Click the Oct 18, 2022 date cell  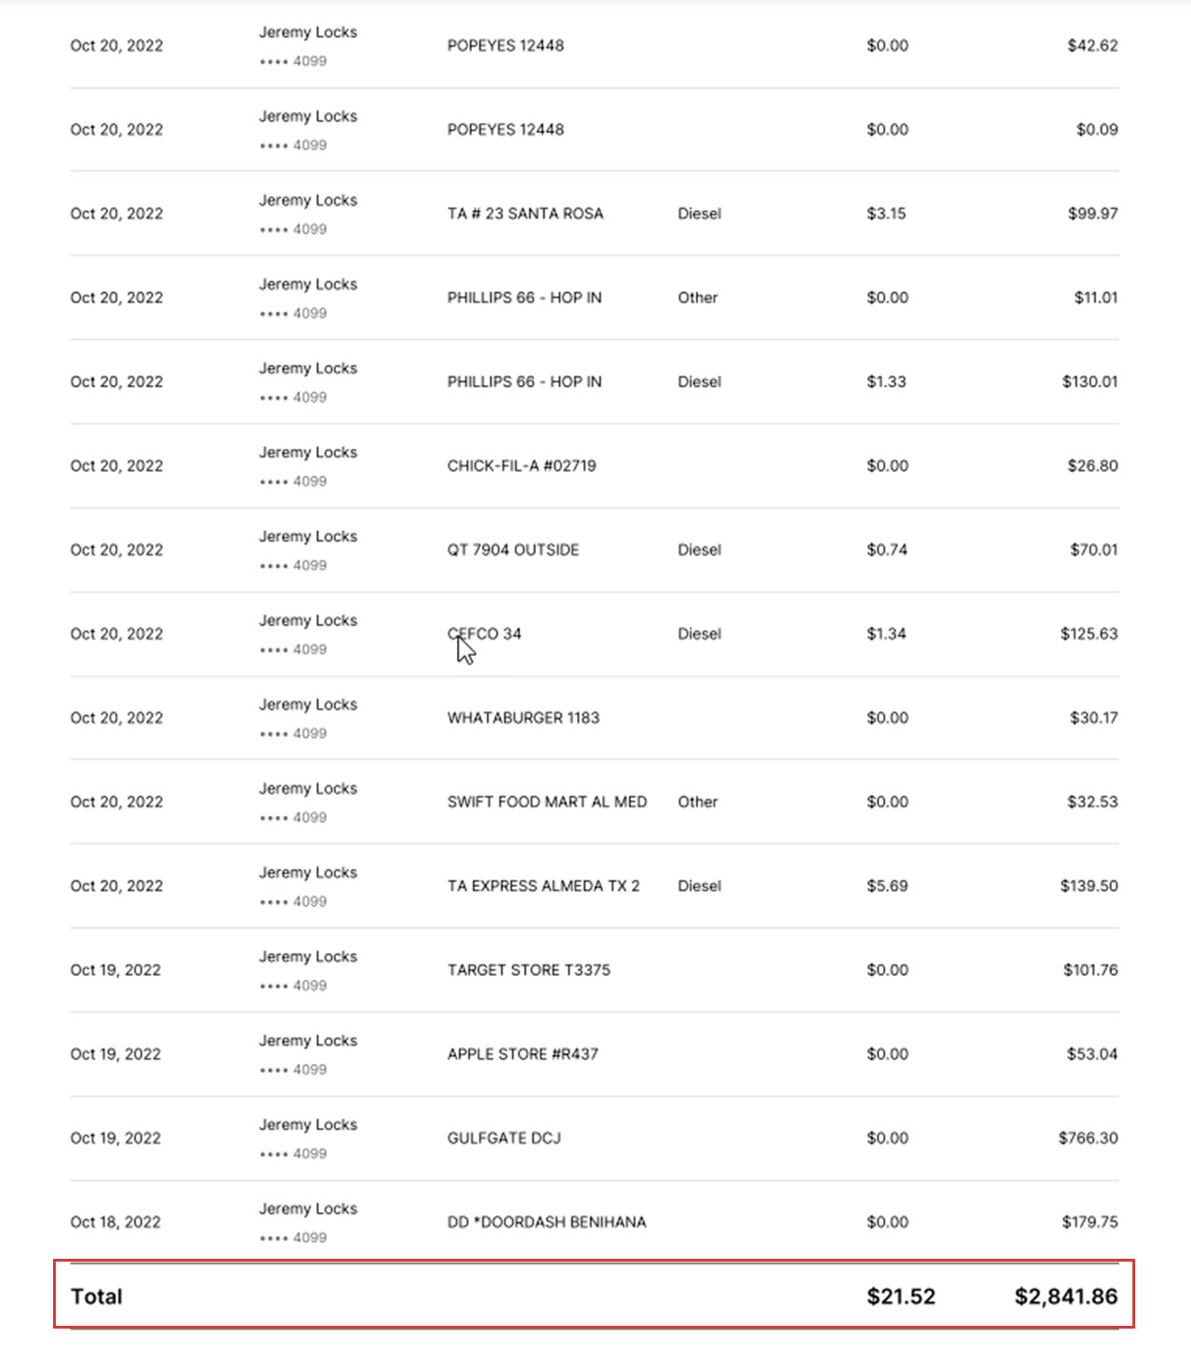(115, 1222)
